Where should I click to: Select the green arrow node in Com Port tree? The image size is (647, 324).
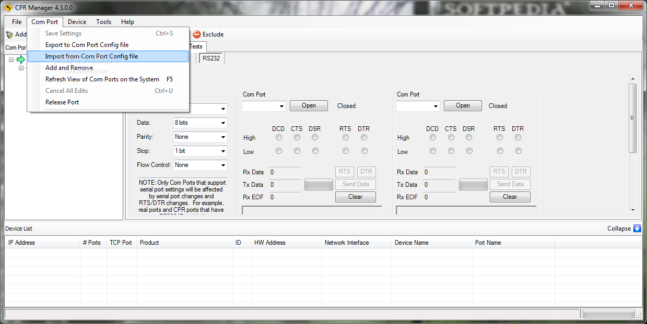coord(20,59)
